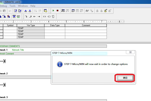Select the Network 1 label
The image size is (151, 101).
4,50
